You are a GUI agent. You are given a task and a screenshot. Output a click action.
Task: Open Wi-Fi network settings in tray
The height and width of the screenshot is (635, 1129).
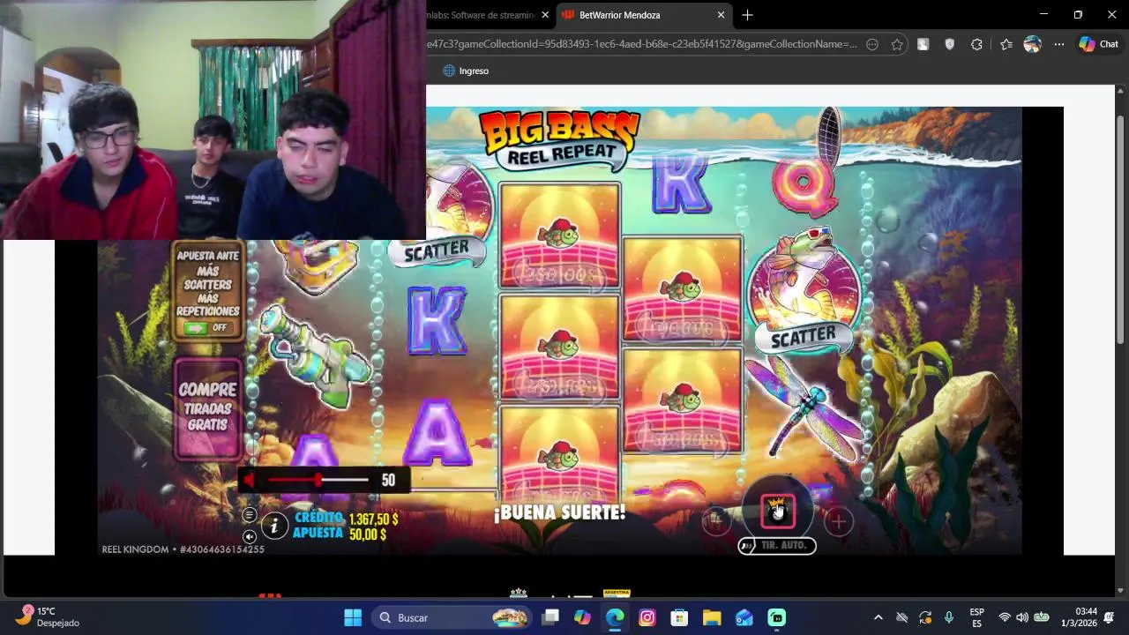pyautogui.click(x=1004, y=617)
